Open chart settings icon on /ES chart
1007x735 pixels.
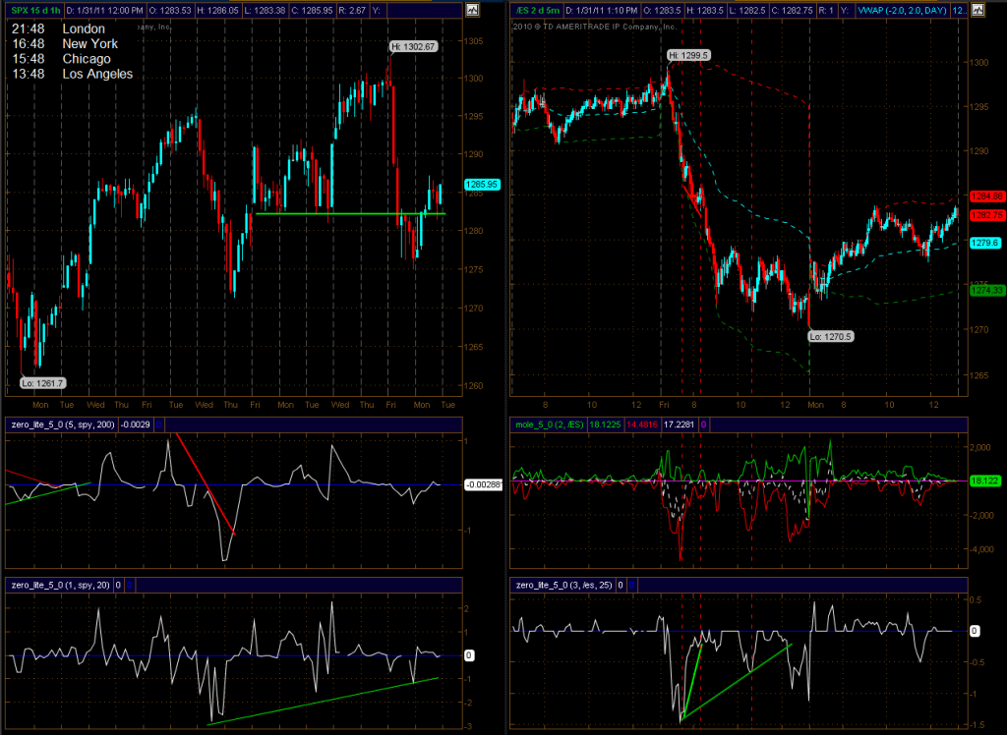coord(977,10)
